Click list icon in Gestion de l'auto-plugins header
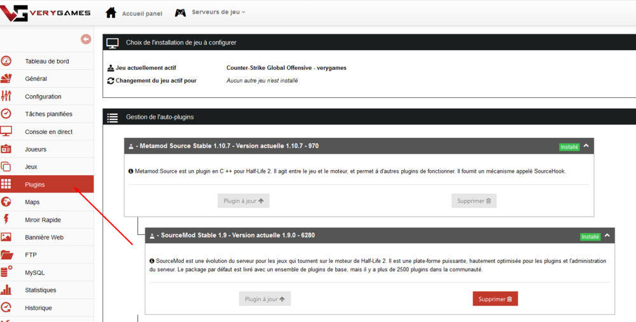This screenshot has width=636, height=322. click(113, 118)
